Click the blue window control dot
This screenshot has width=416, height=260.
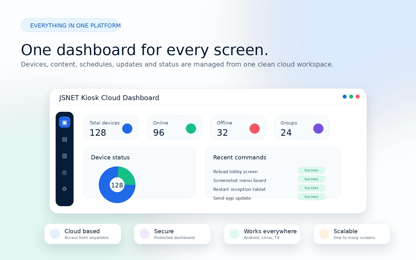point(344,96)
